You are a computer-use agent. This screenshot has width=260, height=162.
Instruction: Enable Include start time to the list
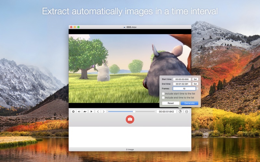(163, 94)
